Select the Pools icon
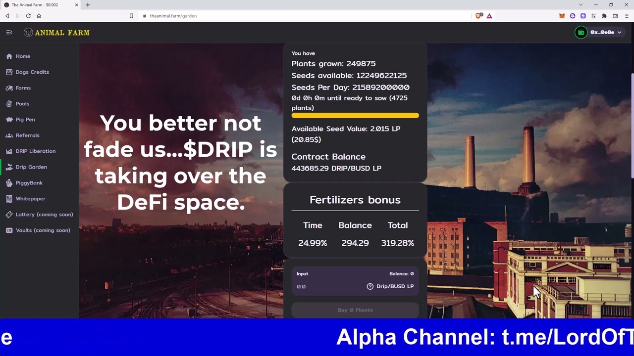 pyautogui.click(x=9, y=104)
